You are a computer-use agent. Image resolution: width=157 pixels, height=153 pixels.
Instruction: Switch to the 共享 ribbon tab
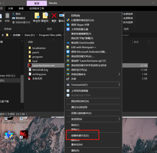point(11,8)
